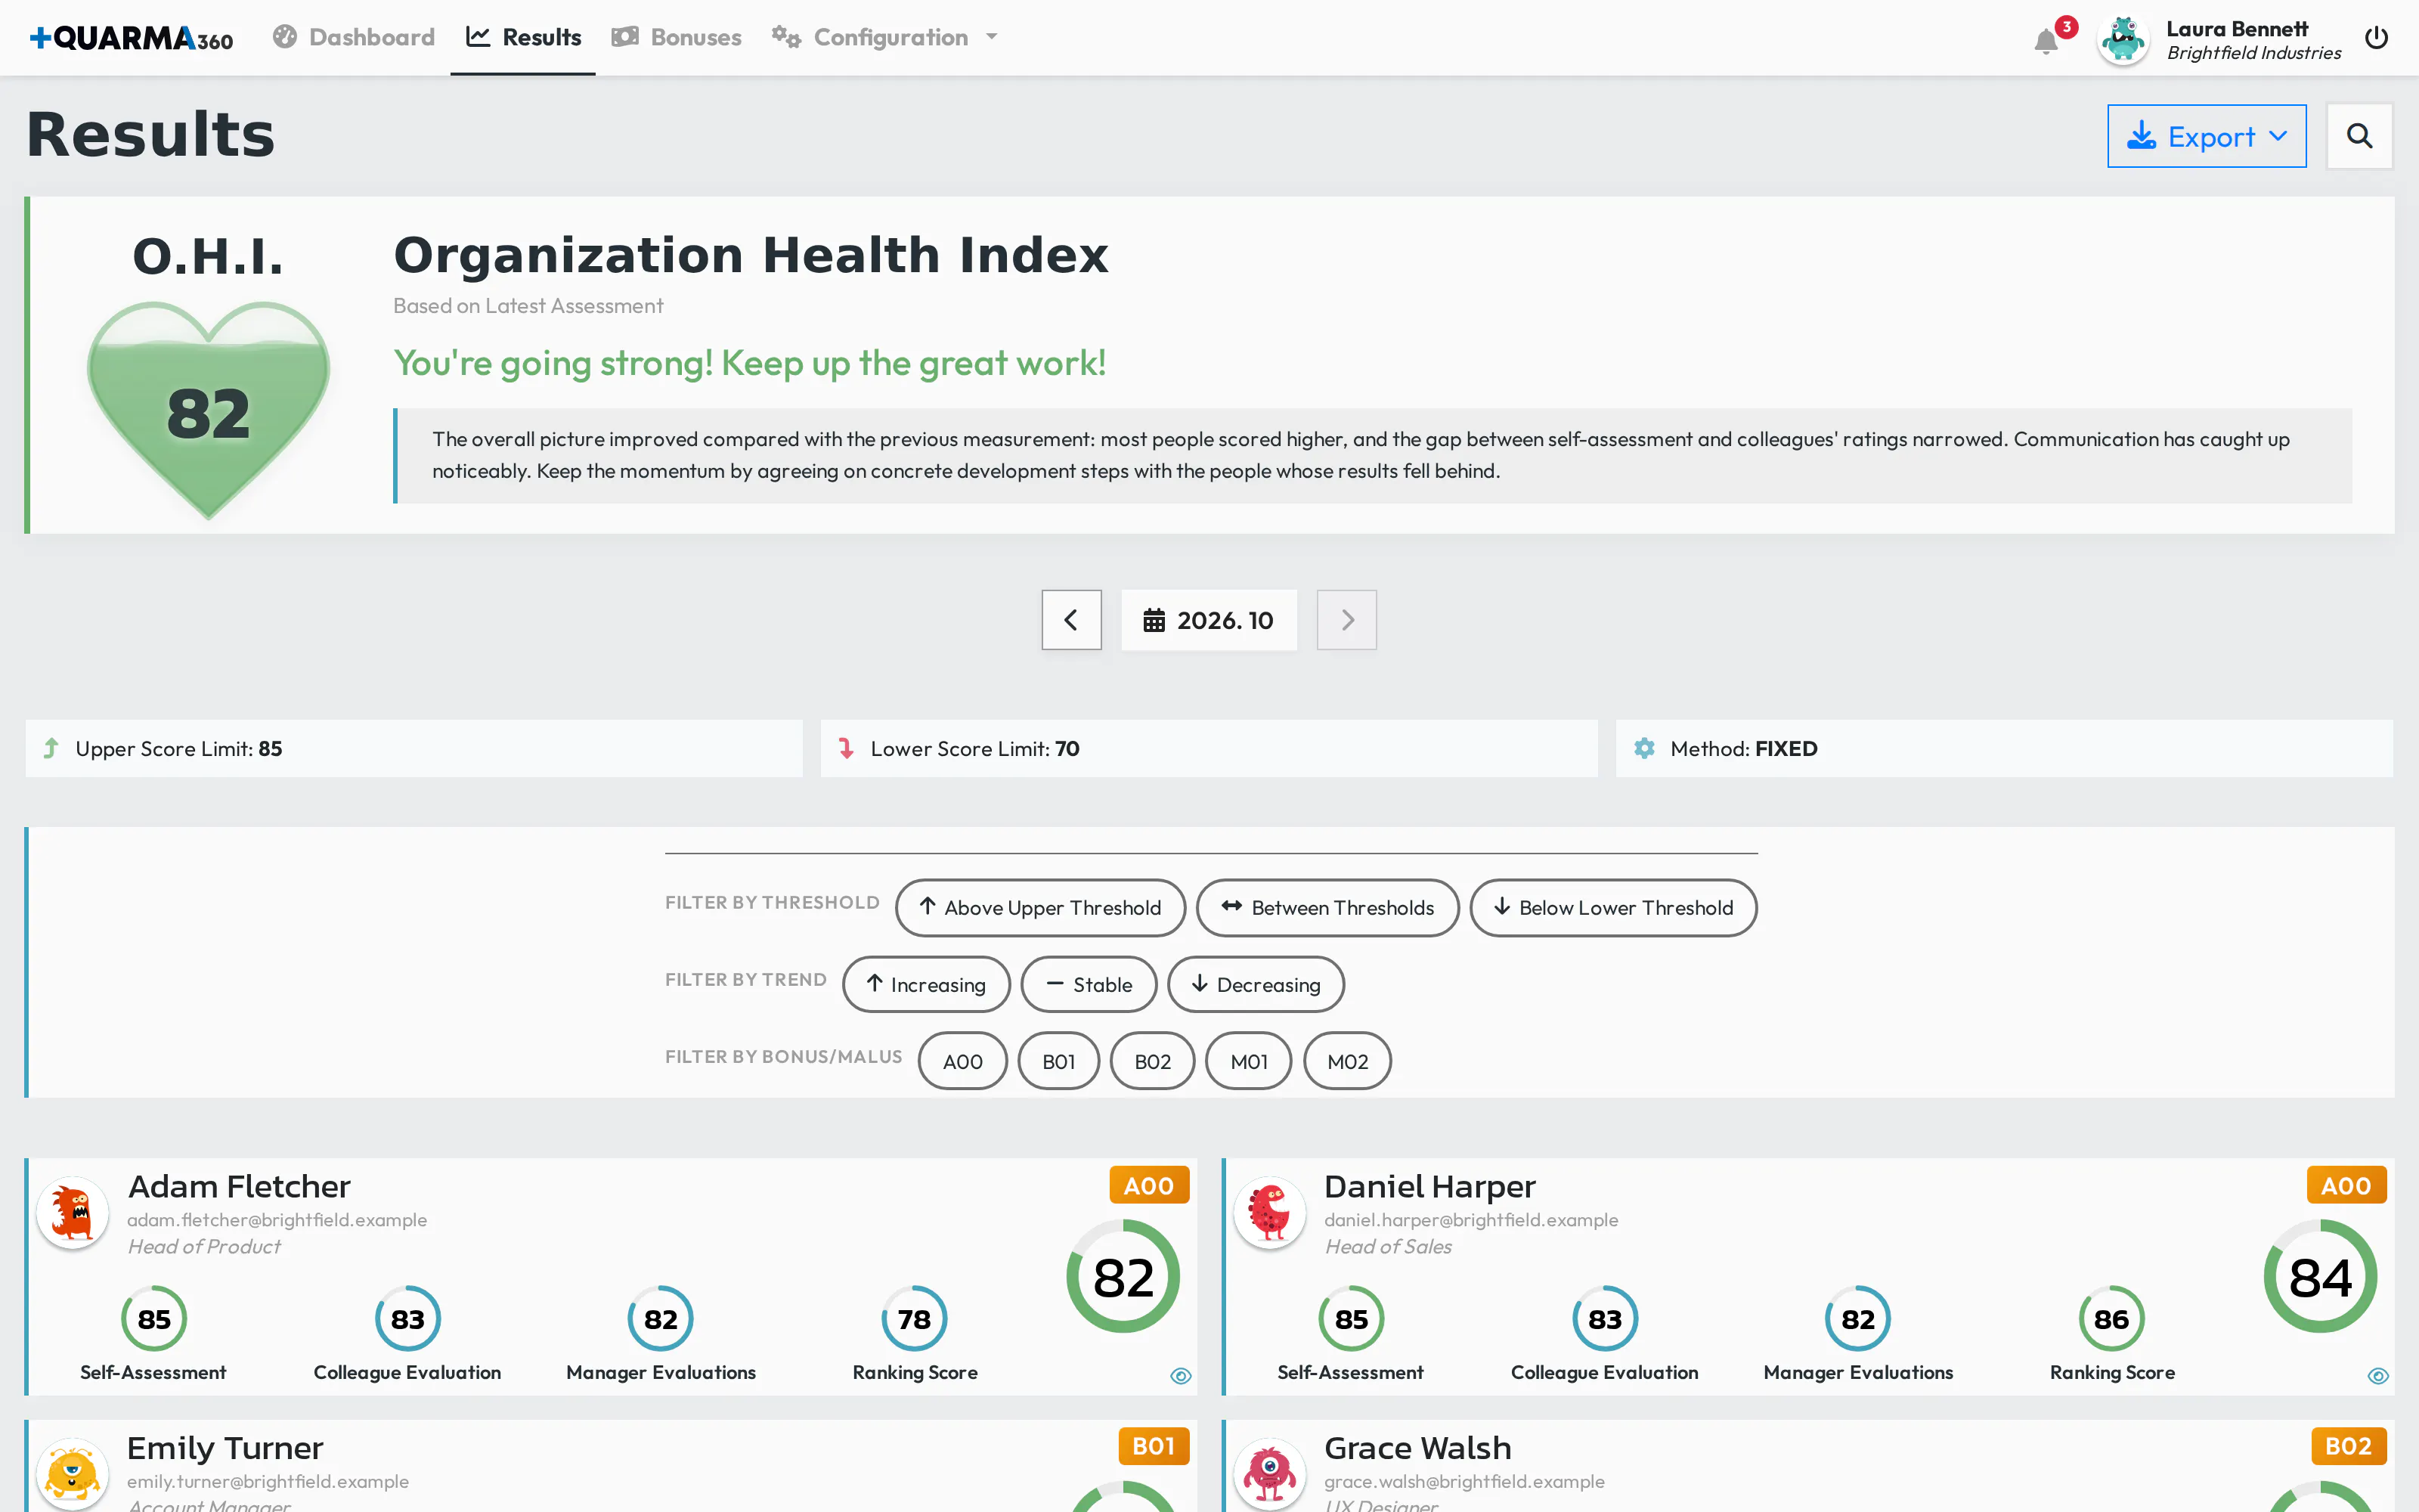Go to previous assessment period arrow

pyautogui.click(x=1072, y=620)
